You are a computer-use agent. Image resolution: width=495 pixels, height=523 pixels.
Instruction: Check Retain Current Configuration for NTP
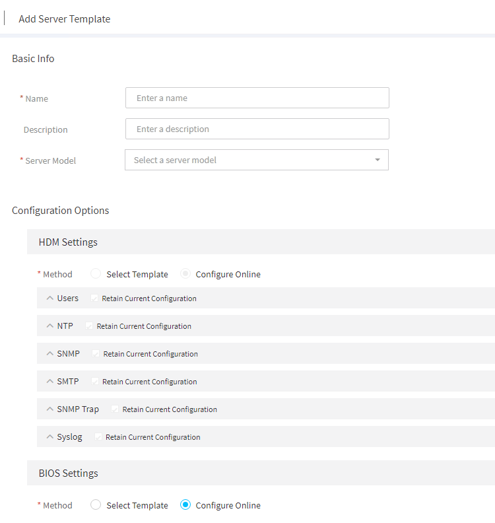pos(89,326)
